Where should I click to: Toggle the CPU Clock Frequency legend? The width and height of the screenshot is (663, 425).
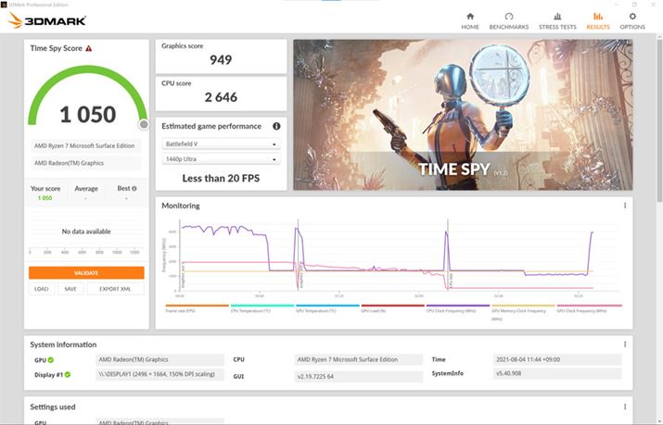tap(457, 308)
